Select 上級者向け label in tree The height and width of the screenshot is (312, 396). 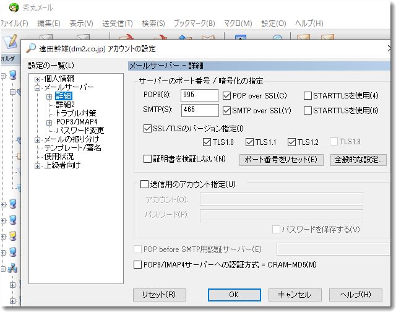(x=62, y=165)
